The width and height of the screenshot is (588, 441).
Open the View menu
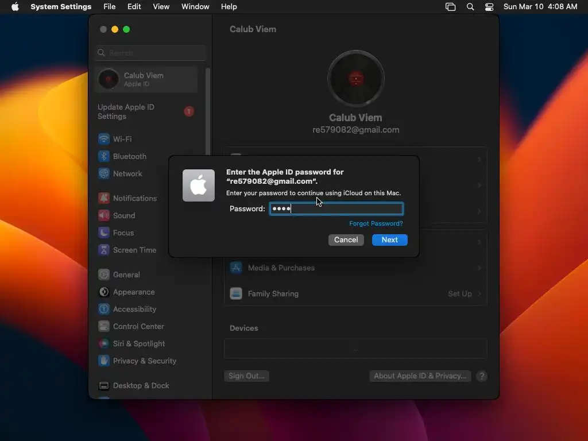pyautogui.click(x=161, y=7)
